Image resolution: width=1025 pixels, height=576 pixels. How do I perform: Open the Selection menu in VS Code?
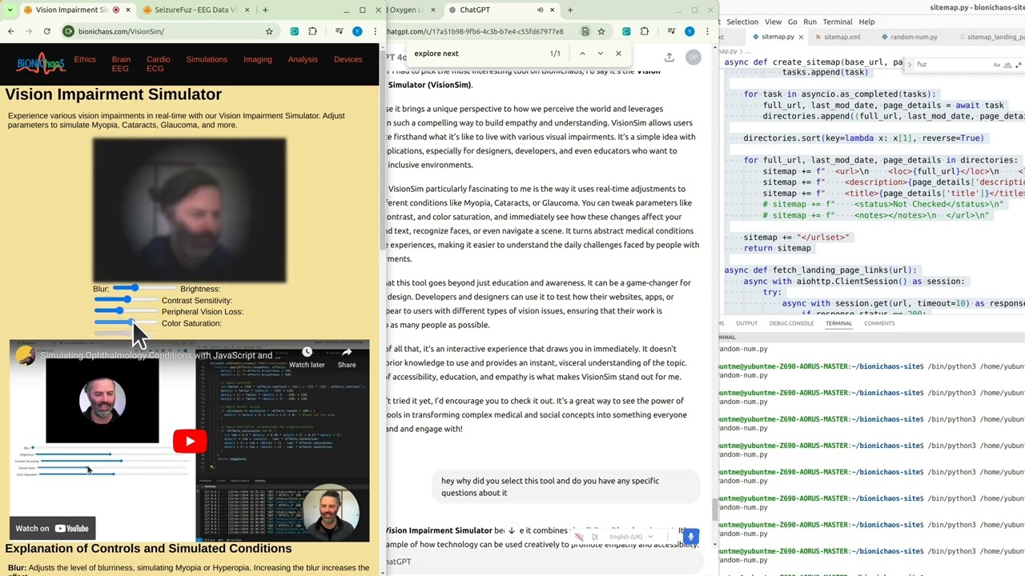[x=742, y=22]
